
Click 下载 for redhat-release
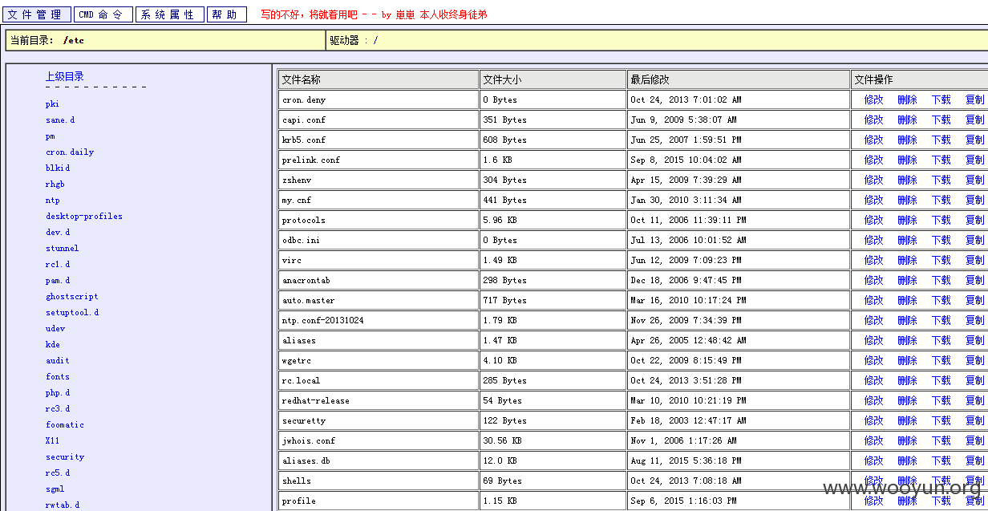(941, 400)
